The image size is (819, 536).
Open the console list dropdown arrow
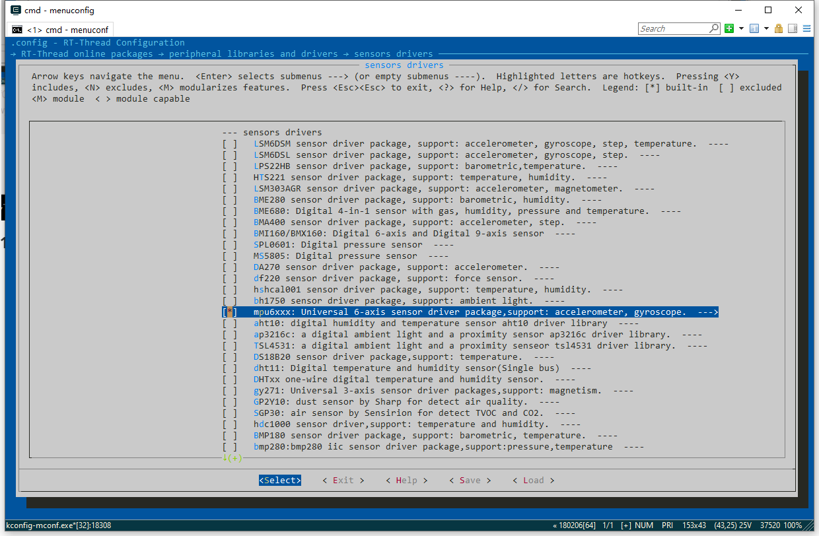click(x=766, y=28)
